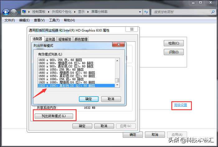This screenshot has width=218, height=147.
Task: Switch to the 适配器 tab
Action: pyautogui.click(x=37, y=39)
